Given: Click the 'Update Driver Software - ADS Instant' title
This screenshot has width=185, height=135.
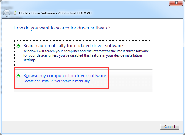Looking at the screenshot, I should tap(56, 13).
